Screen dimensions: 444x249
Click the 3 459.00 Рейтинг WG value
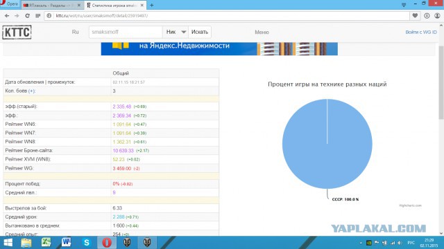(x=122, y=168)
